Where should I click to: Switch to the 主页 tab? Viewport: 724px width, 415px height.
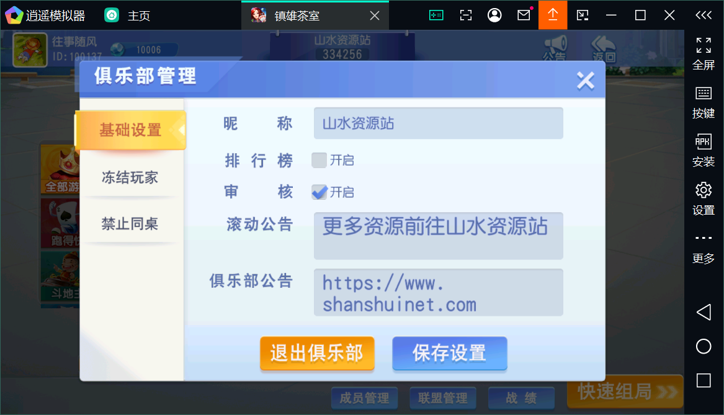[x=127, y=16]
